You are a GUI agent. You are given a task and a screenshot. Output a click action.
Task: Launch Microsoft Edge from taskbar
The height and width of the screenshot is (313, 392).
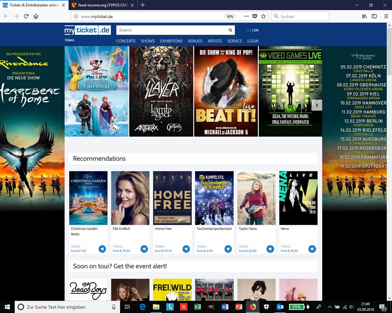click(x=142, y=307)
